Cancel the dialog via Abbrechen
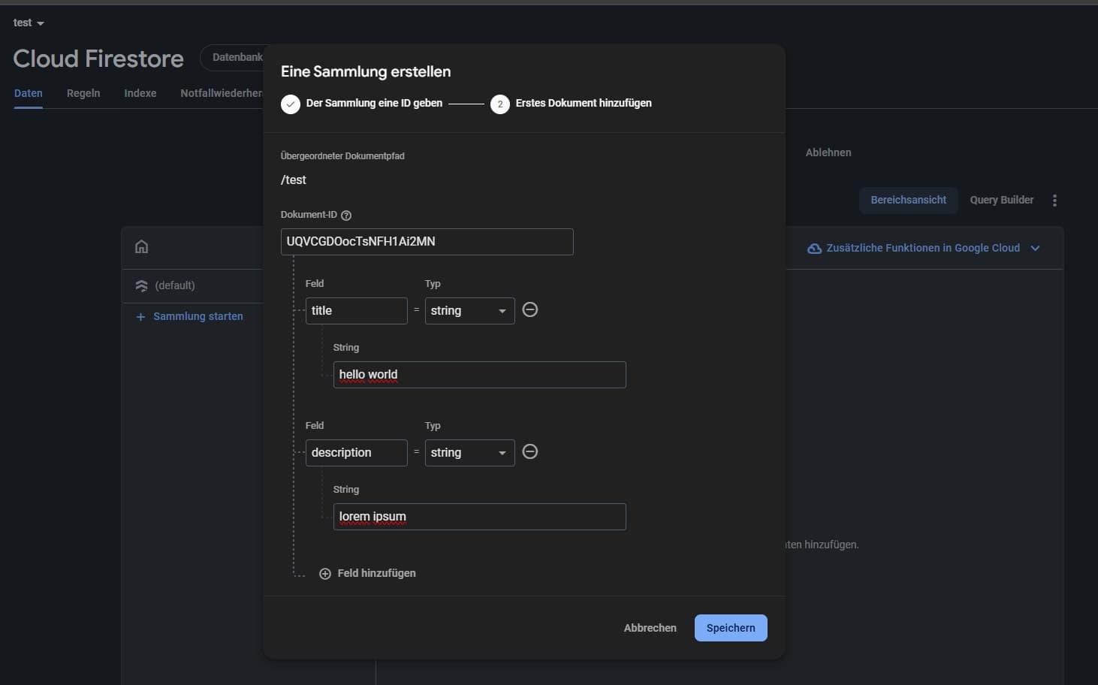The height and width of the screenshot is (685, 1098). (649, 627)
